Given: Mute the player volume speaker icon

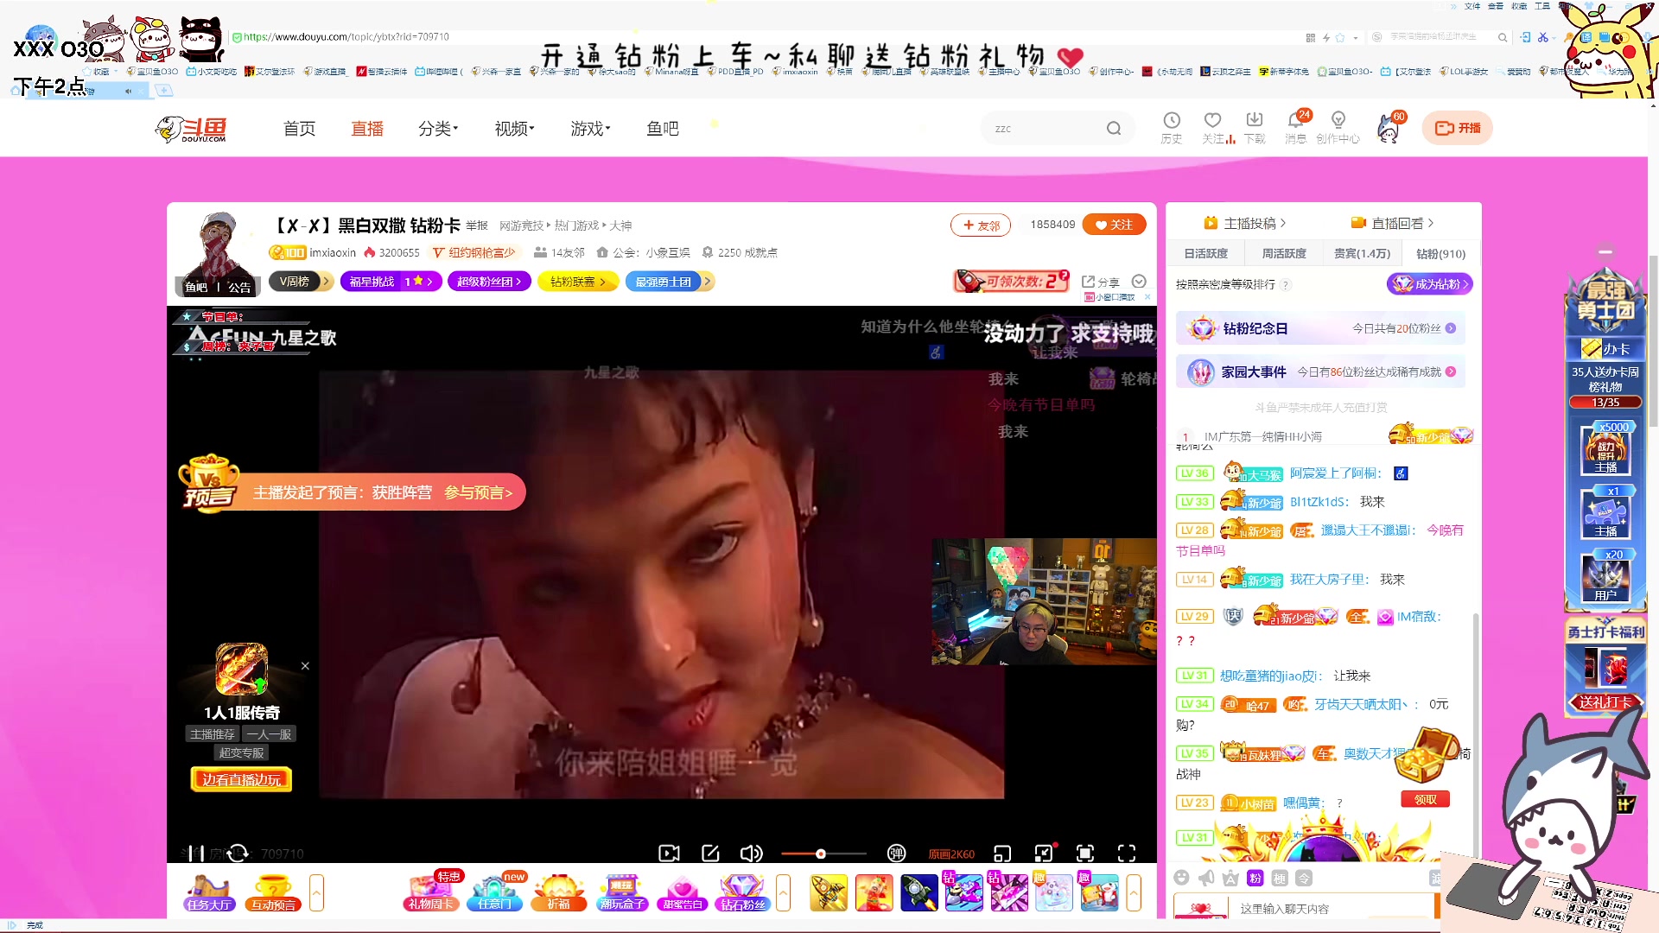Looking at the screenshot, I should tap(751, 853).
